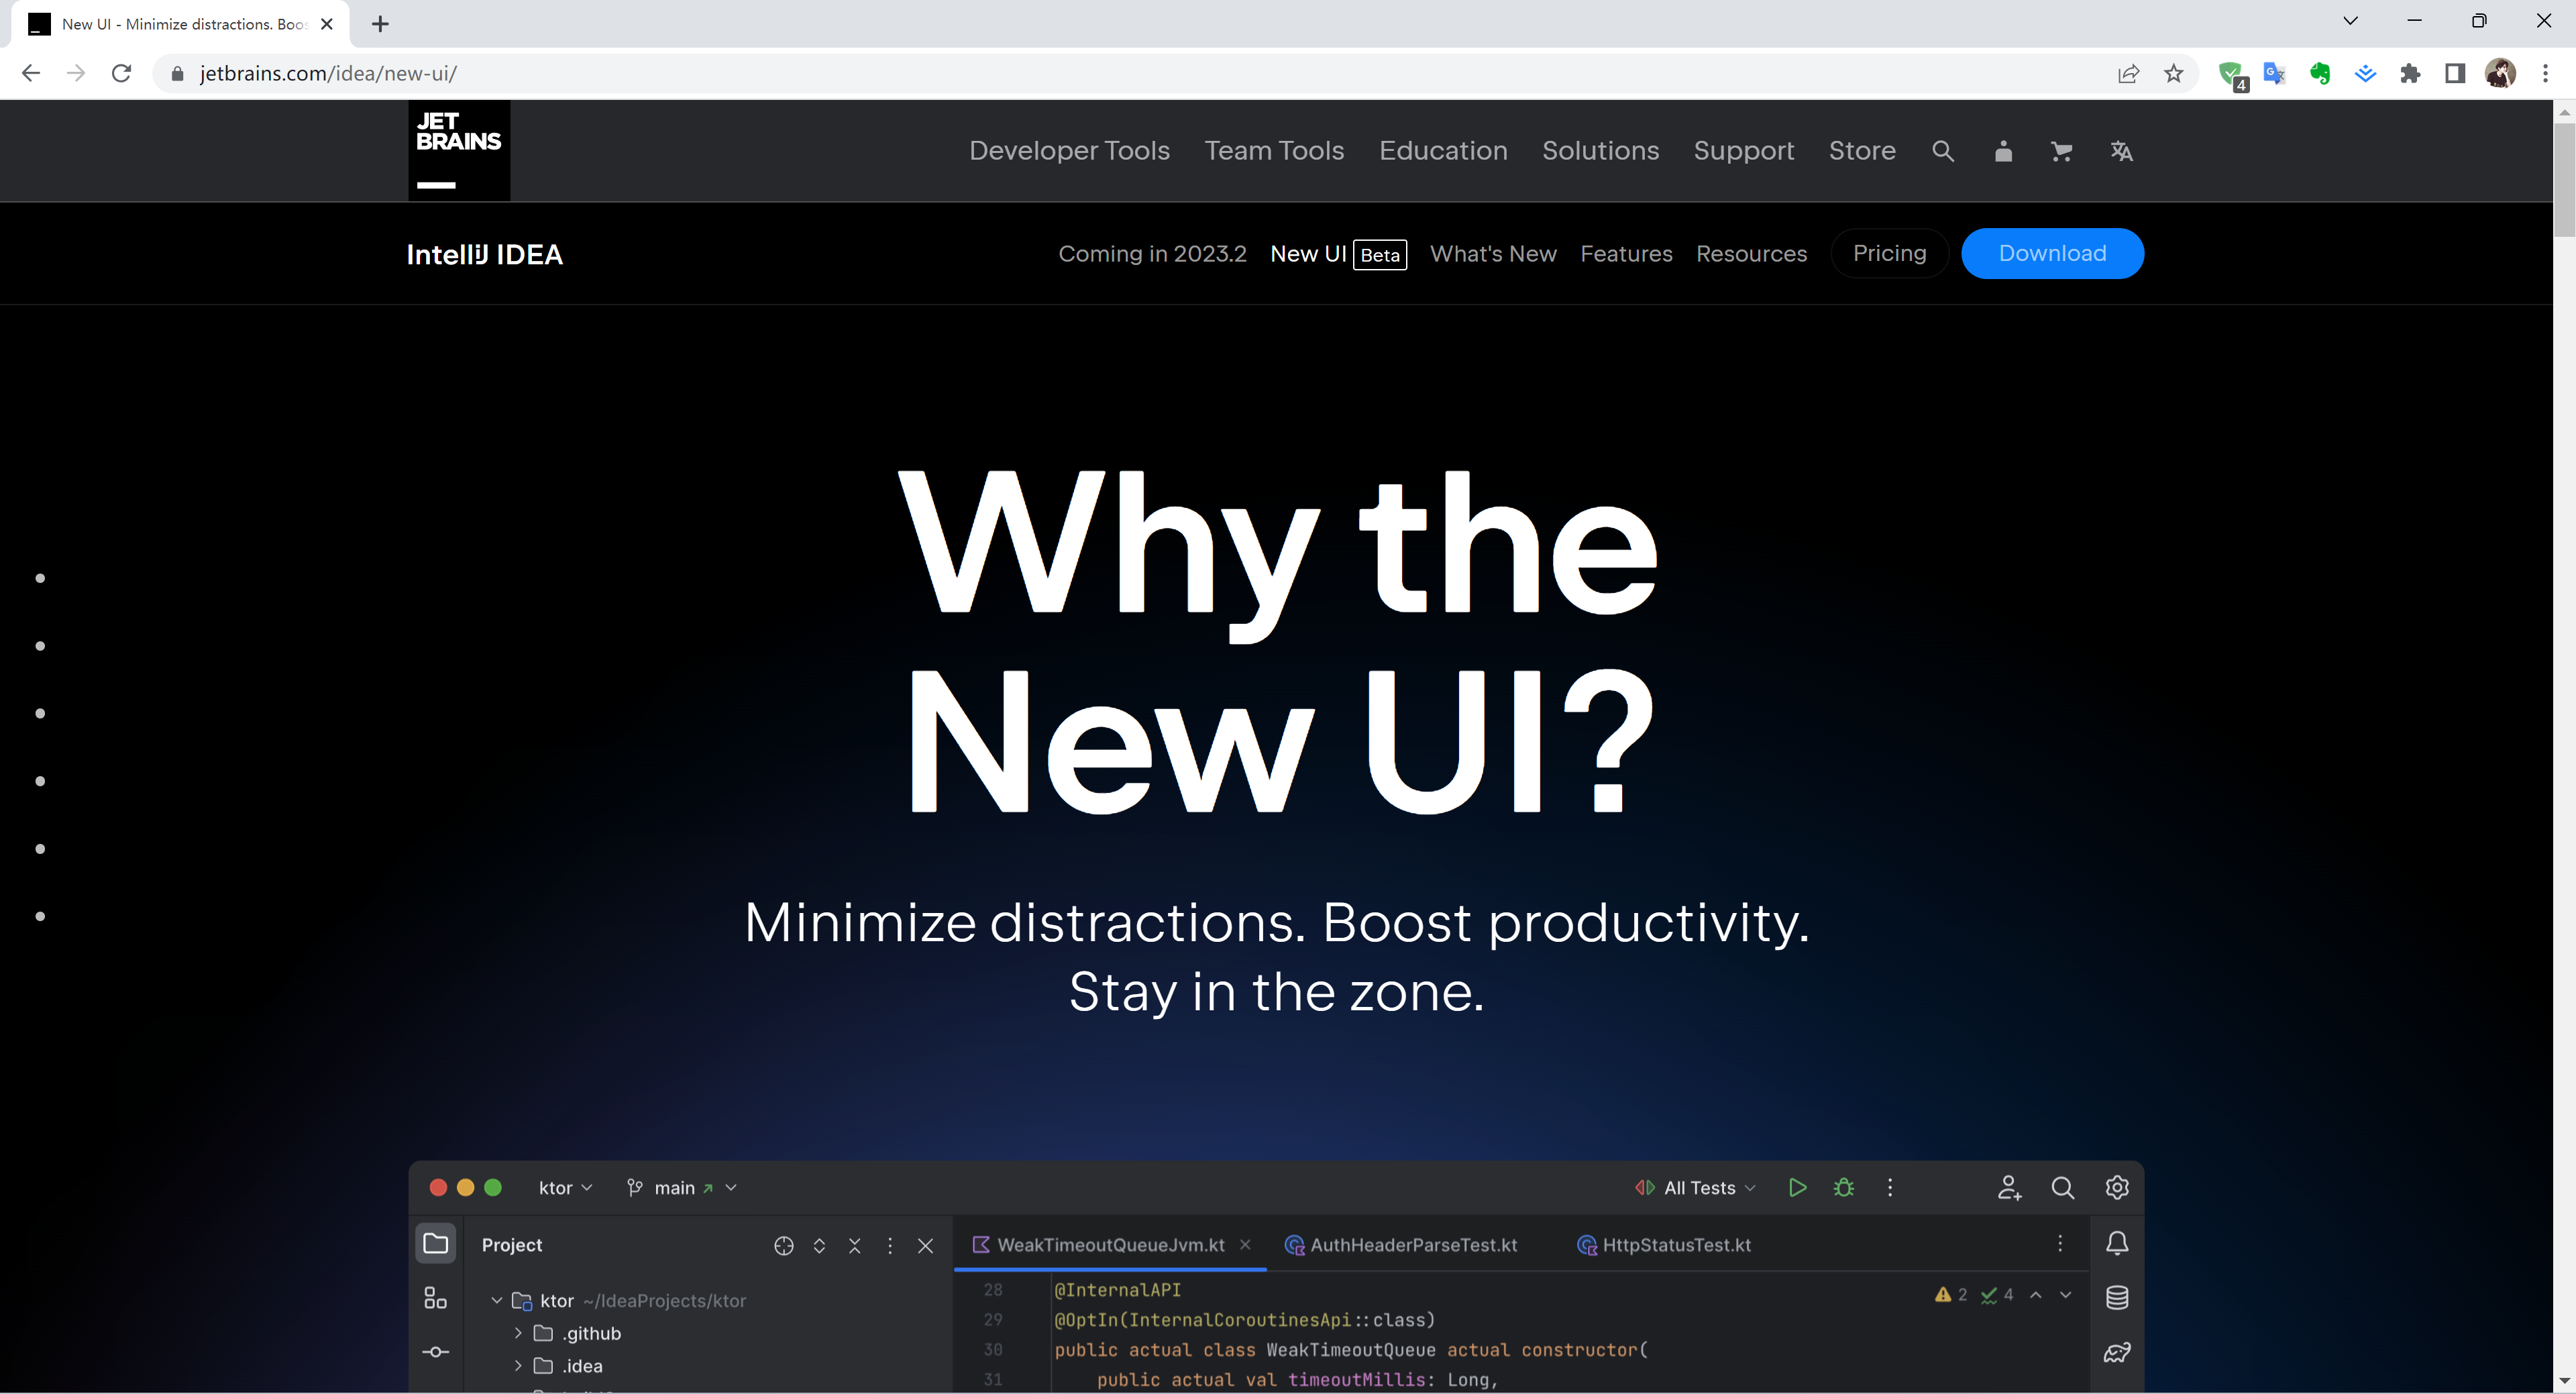Viewport: 2576px width, 1394px height.
Task: Click the Project folder tool window icon
Action: point(436,1244)
